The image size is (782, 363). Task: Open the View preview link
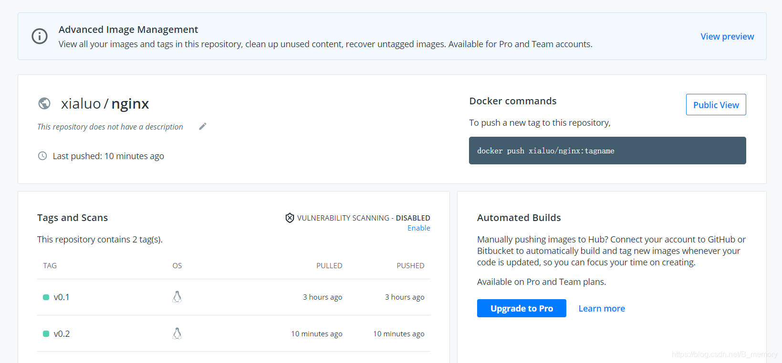tap(727, 37)
